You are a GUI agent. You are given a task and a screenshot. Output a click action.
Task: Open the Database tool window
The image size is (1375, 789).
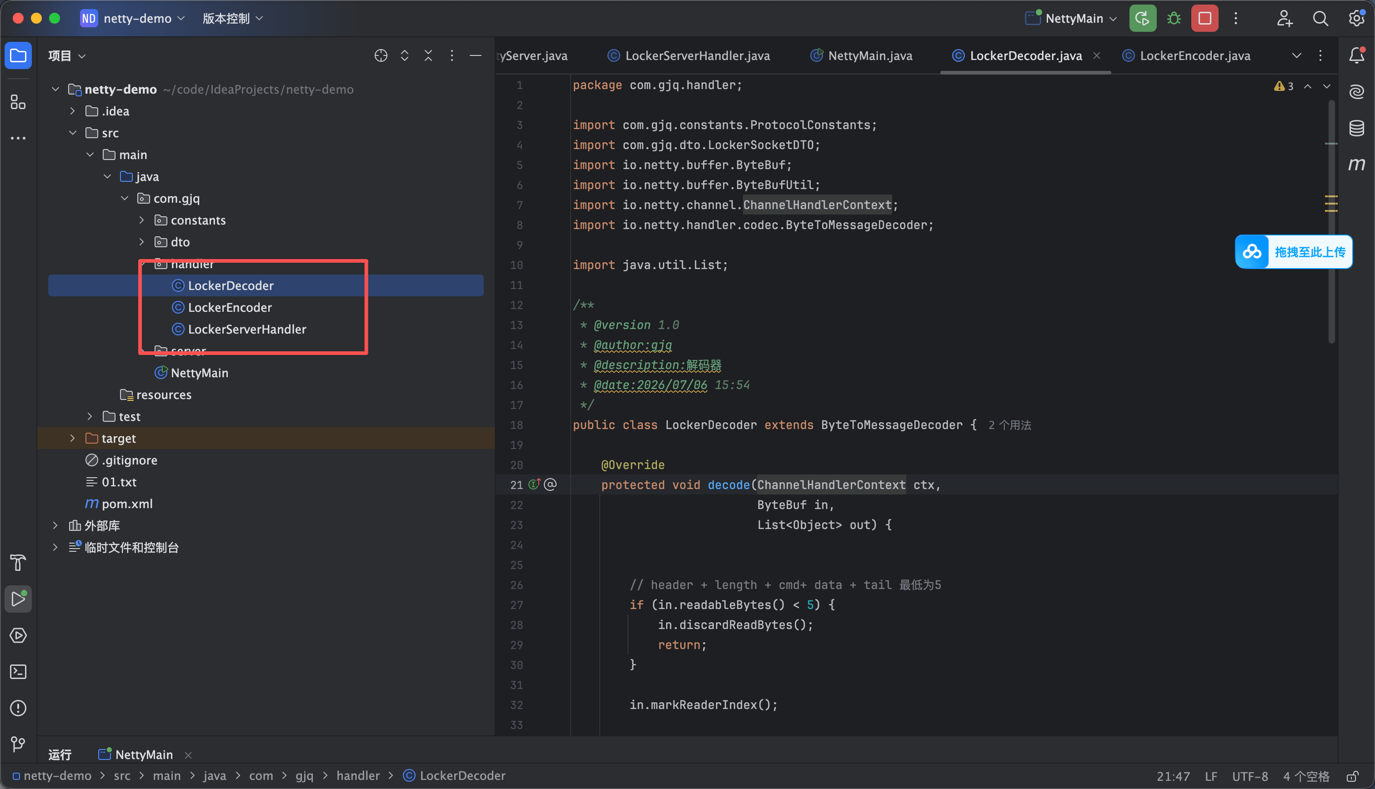[1356, 129]
